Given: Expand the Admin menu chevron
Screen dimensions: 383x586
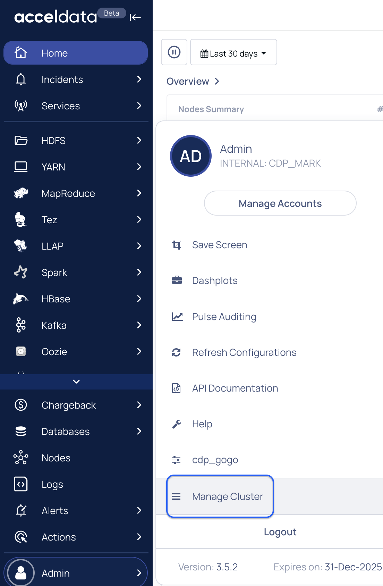Looking at the screenshot, I should 139,573.
